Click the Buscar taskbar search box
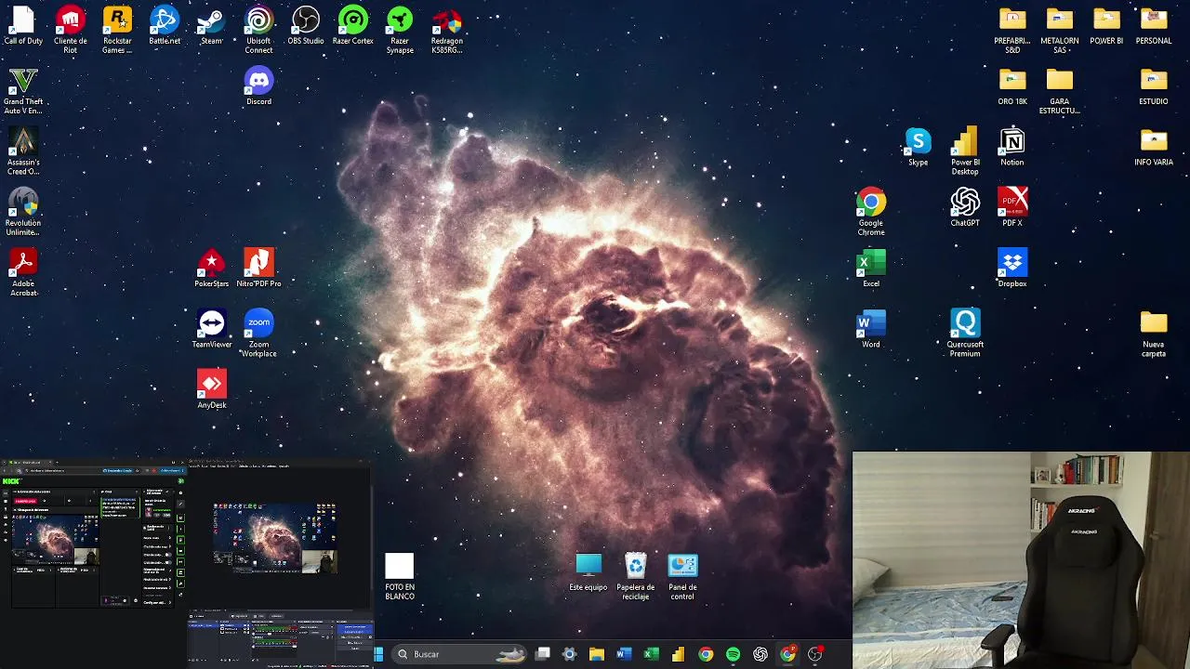Viewport: 1190px width, 669px height. (460, 654)
